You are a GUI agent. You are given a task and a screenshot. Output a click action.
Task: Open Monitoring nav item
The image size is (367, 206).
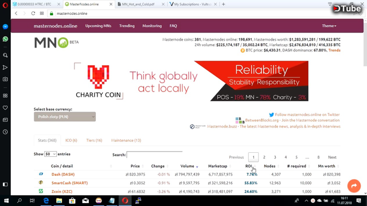[x=152, y=26]
